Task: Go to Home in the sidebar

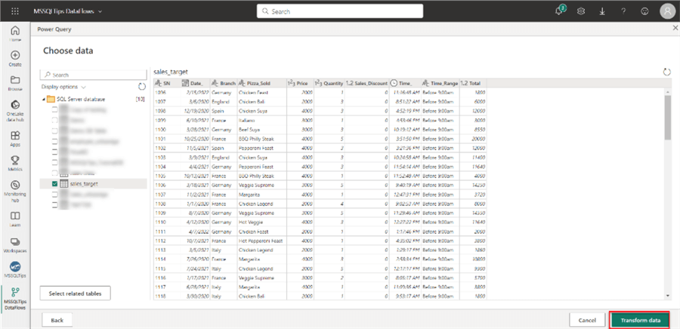Action: click(x=15, y=33)
